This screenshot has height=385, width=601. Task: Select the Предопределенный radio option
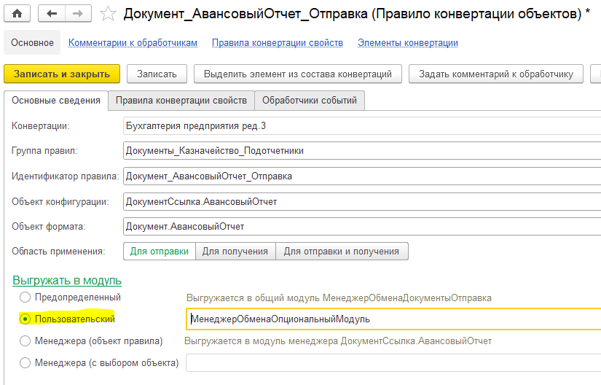(x=26, y=297)
